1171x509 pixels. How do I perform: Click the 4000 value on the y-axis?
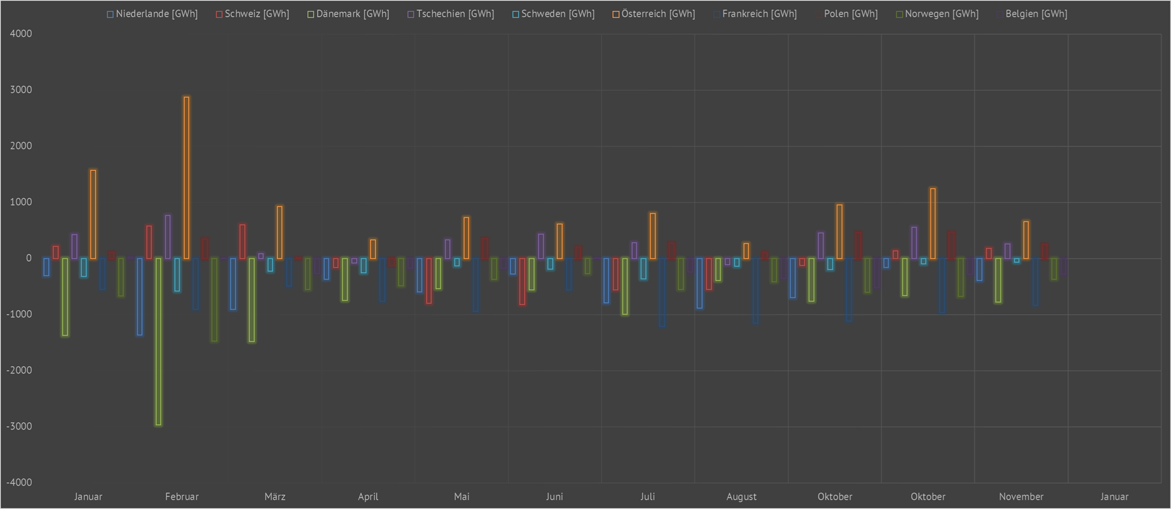click(21, 34)
